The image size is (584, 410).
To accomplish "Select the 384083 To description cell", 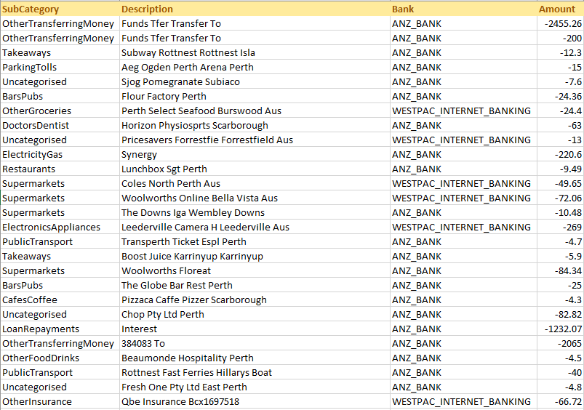I will [255, 343].
